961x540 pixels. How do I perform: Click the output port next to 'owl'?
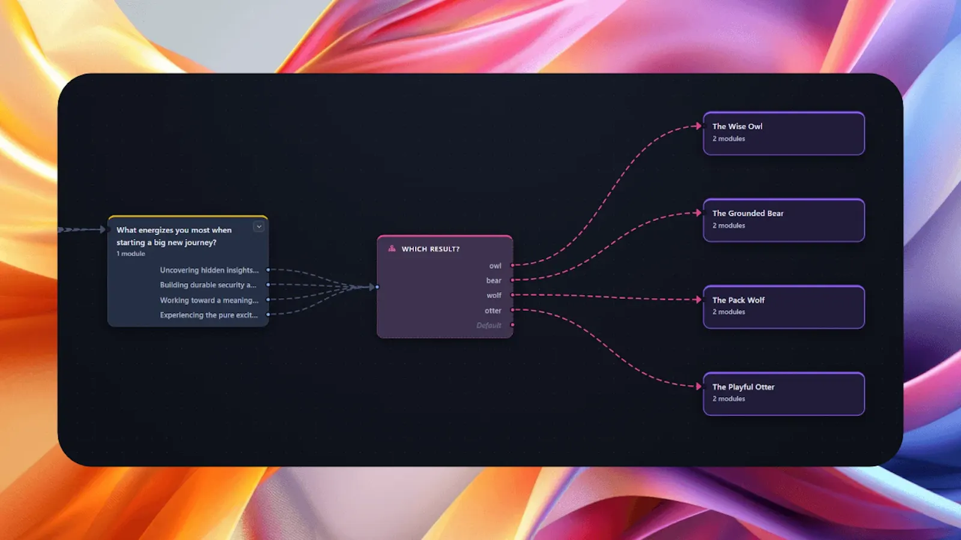tap(512, 265)
